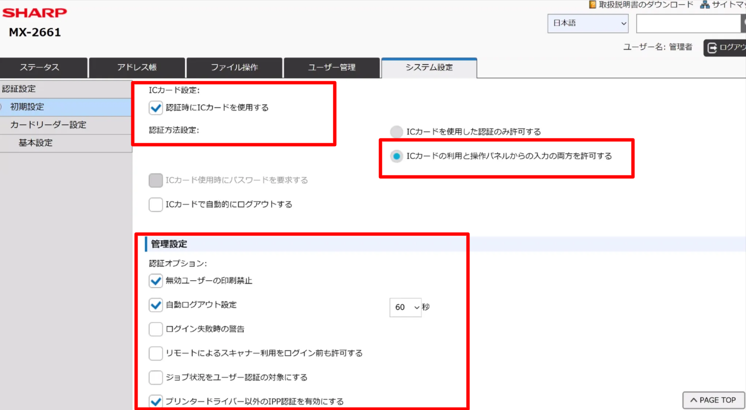The width and height of the screenshot is (746, 410).
Task: Open 基本設定 in the sidebar
Action: point(65,143)
